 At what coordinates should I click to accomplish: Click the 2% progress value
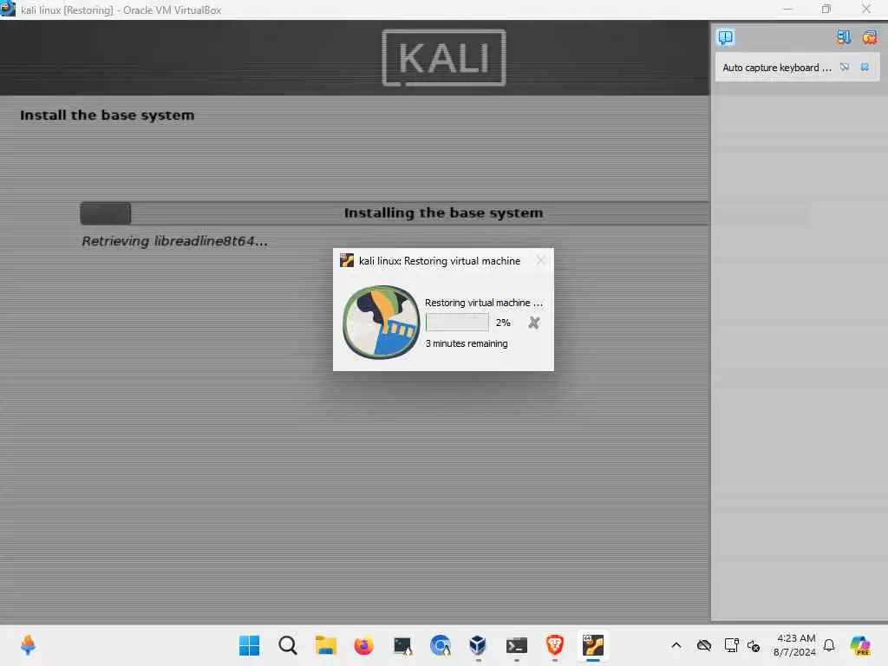coord(503,323)
